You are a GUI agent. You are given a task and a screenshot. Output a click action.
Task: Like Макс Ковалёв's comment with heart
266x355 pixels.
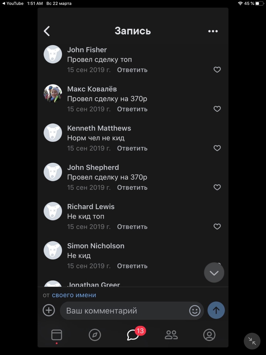pos(217,109)
